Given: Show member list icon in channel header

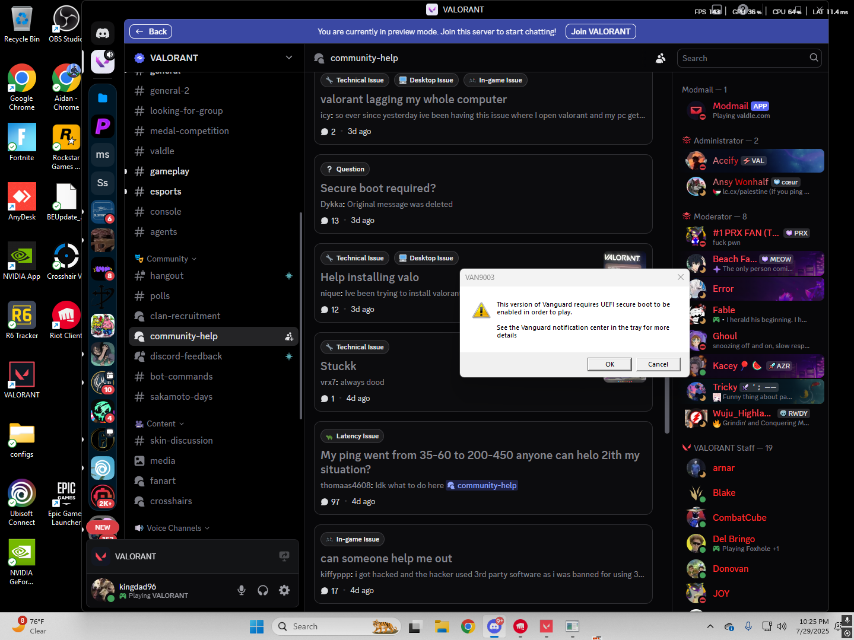Looking at the screenshot, I should tap(660, 58).
